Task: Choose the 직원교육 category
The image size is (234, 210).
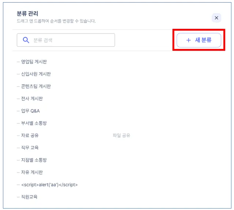Action: coord(29,197)
